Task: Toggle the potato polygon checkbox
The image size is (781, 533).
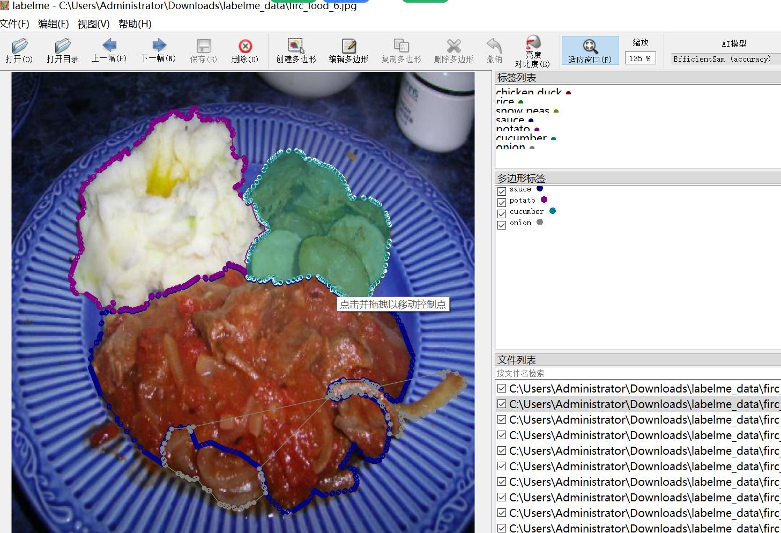Action: pos(502,203)
